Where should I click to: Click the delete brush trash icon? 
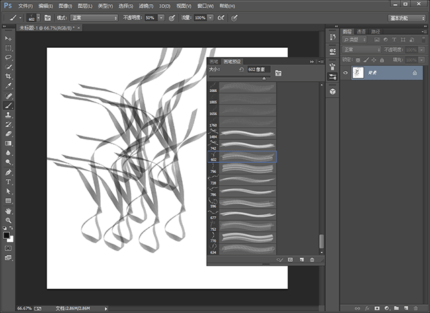pos(312,259)
